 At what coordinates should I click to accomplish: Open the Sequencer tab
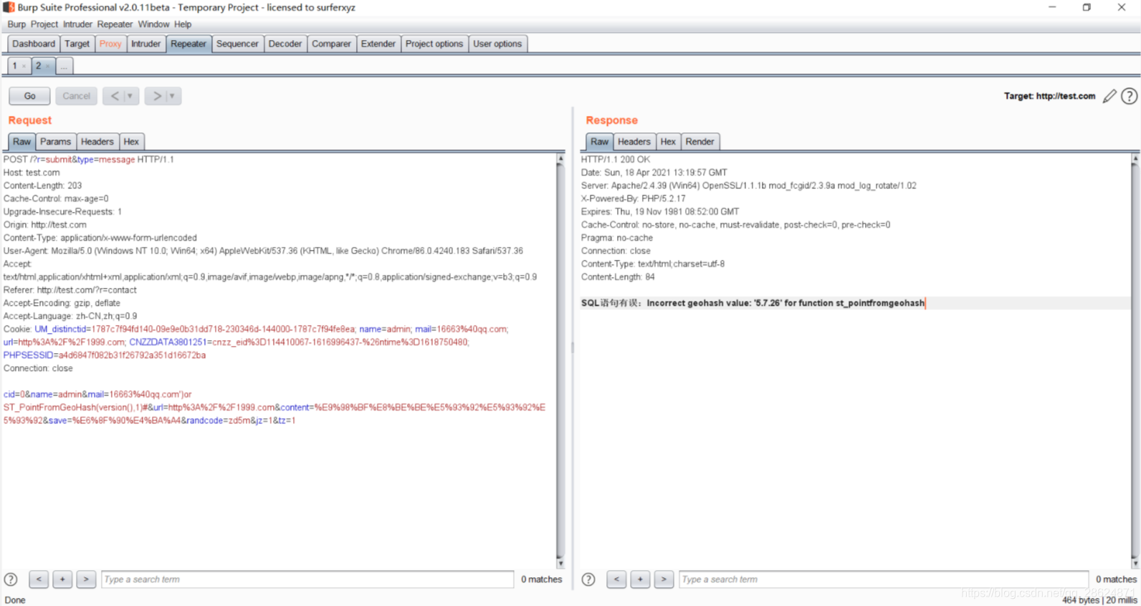pyautogui.click(x=237, y=44)
